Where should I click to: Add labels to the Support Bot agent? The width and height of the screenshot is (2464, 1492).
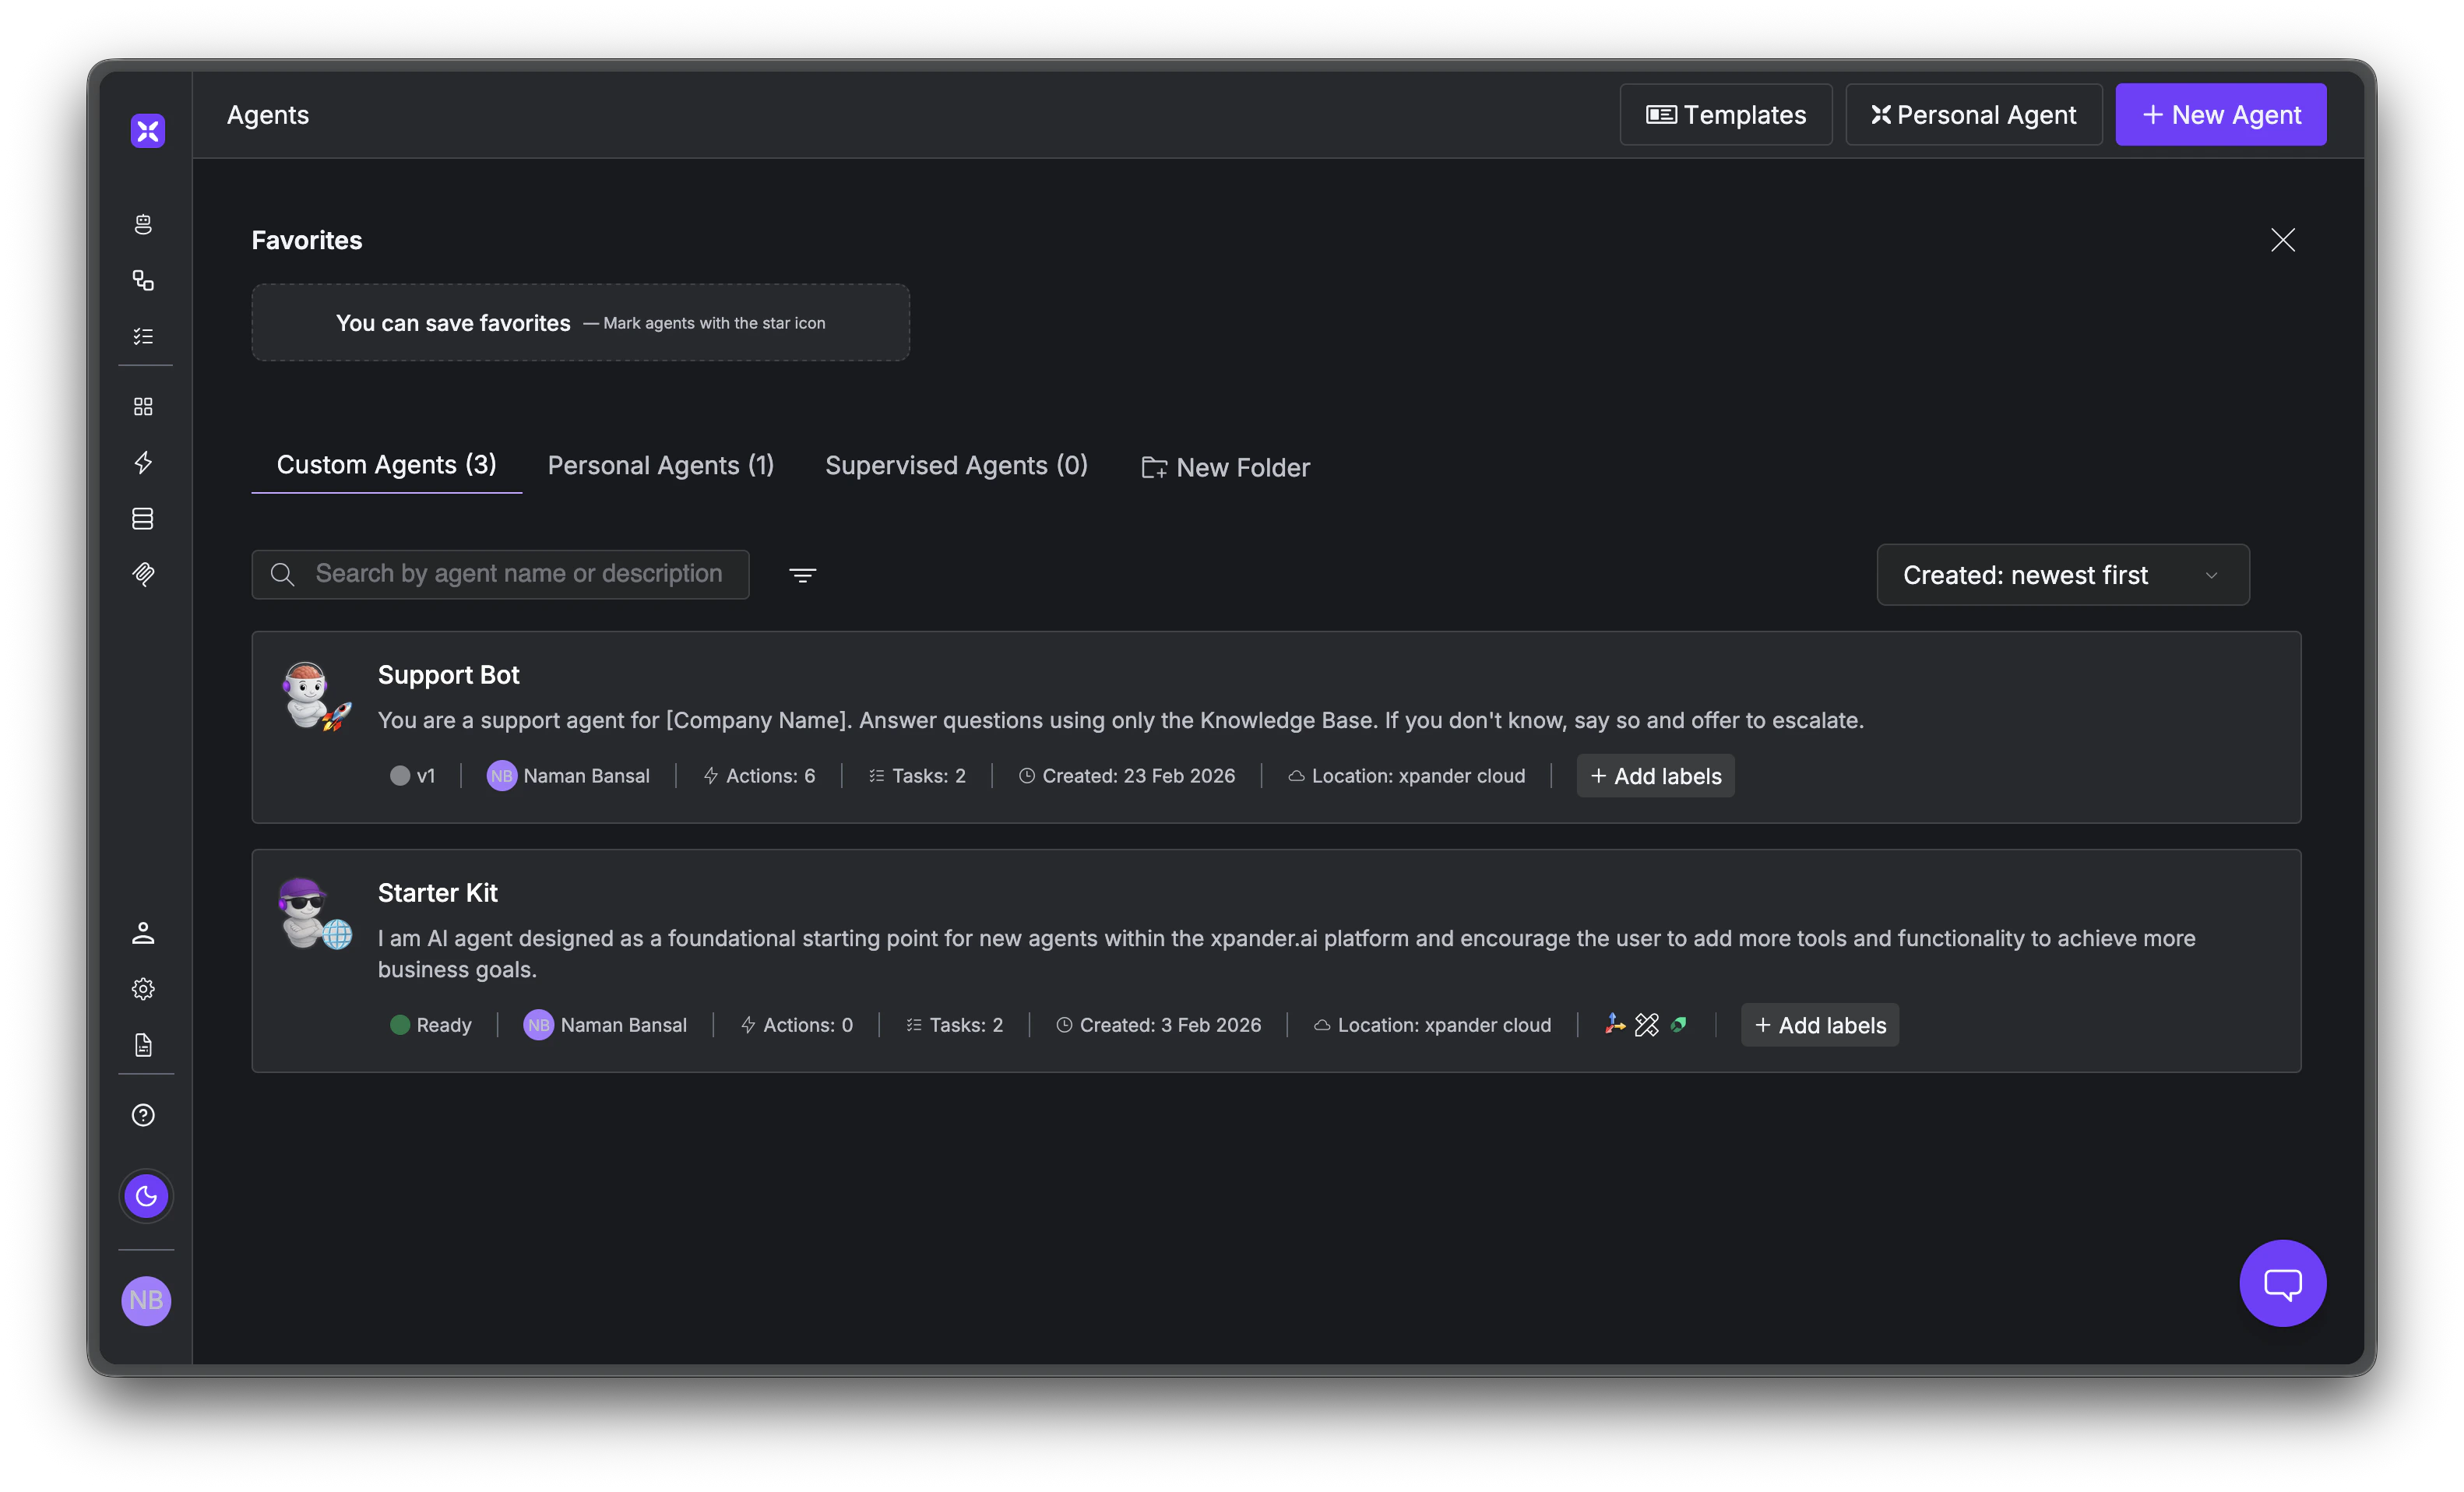coord(1654,775)
